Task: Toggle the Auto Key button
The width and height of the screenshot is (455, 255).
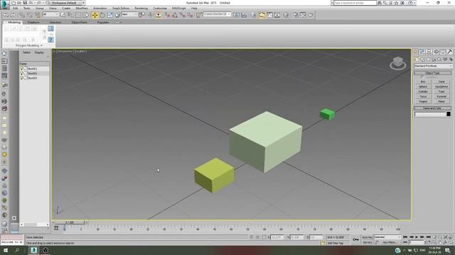Action: coord(368,237)
